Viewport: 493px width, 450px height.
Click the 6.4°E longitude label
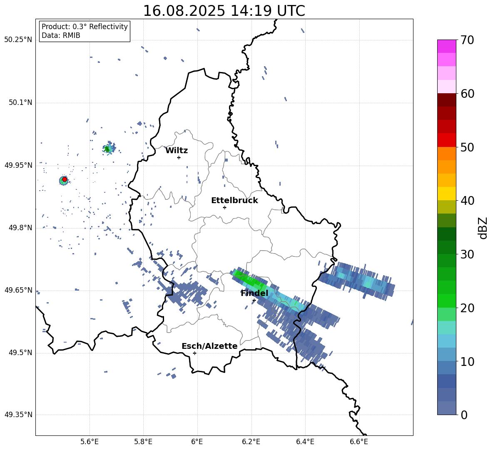coord(305,442)
